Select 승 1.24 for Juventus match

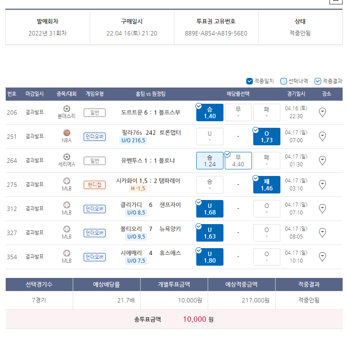209,161
